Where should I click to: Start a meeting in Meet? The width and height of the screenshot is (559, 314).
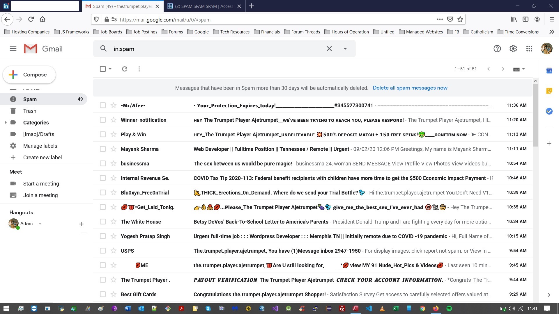click(41, 183)
